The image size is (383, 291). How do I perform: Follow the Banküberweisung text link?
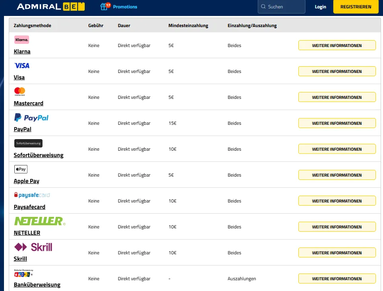click(x=37, y=285)
